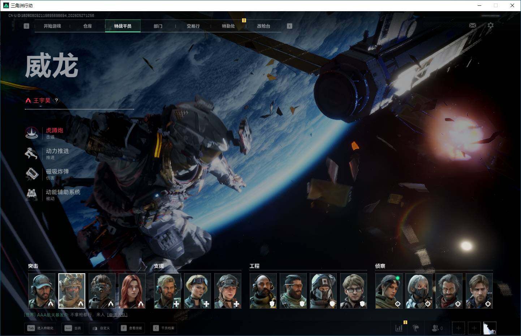Image resolution: width=521 pixels, height=336 pixels.
Task: Switch to the 仓库 tab
Action: tap(87, 26)
